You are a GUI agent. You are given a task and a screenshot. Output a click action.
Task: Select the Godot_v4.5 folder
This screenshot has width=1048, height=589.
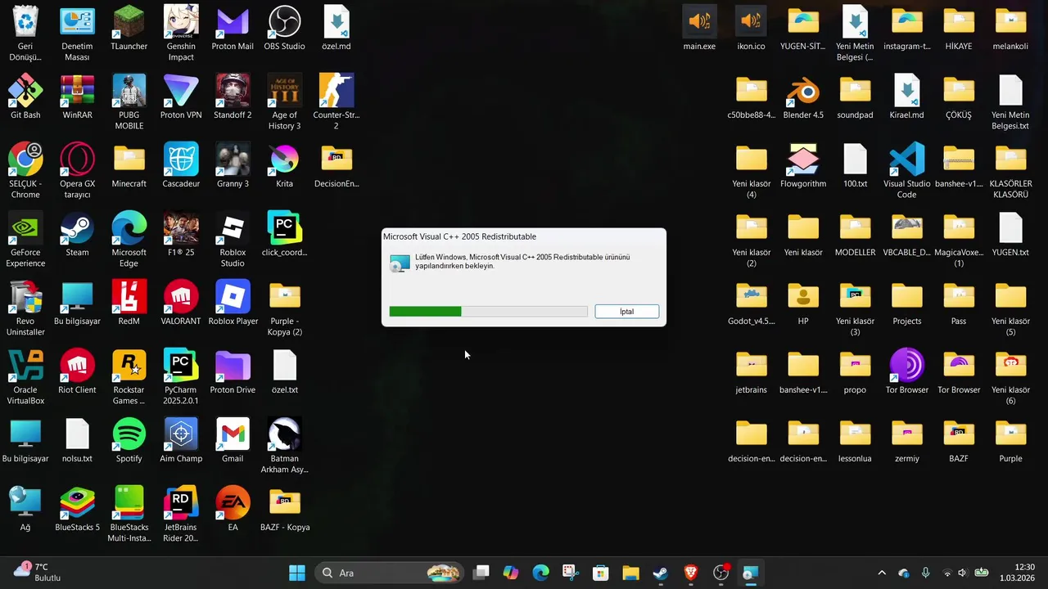pos(751,303)
